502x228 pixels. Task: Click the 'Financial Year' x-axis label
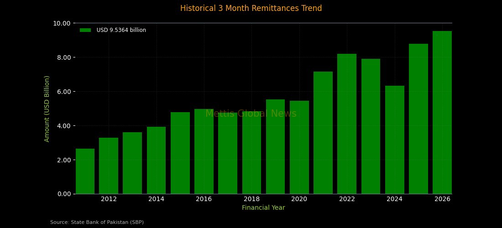coord(263,208)
